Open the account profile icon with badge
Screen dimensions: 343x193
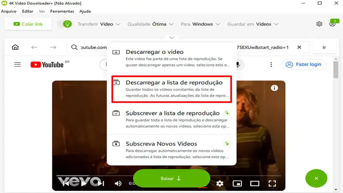pyautogui.click(x=333, y=24)
